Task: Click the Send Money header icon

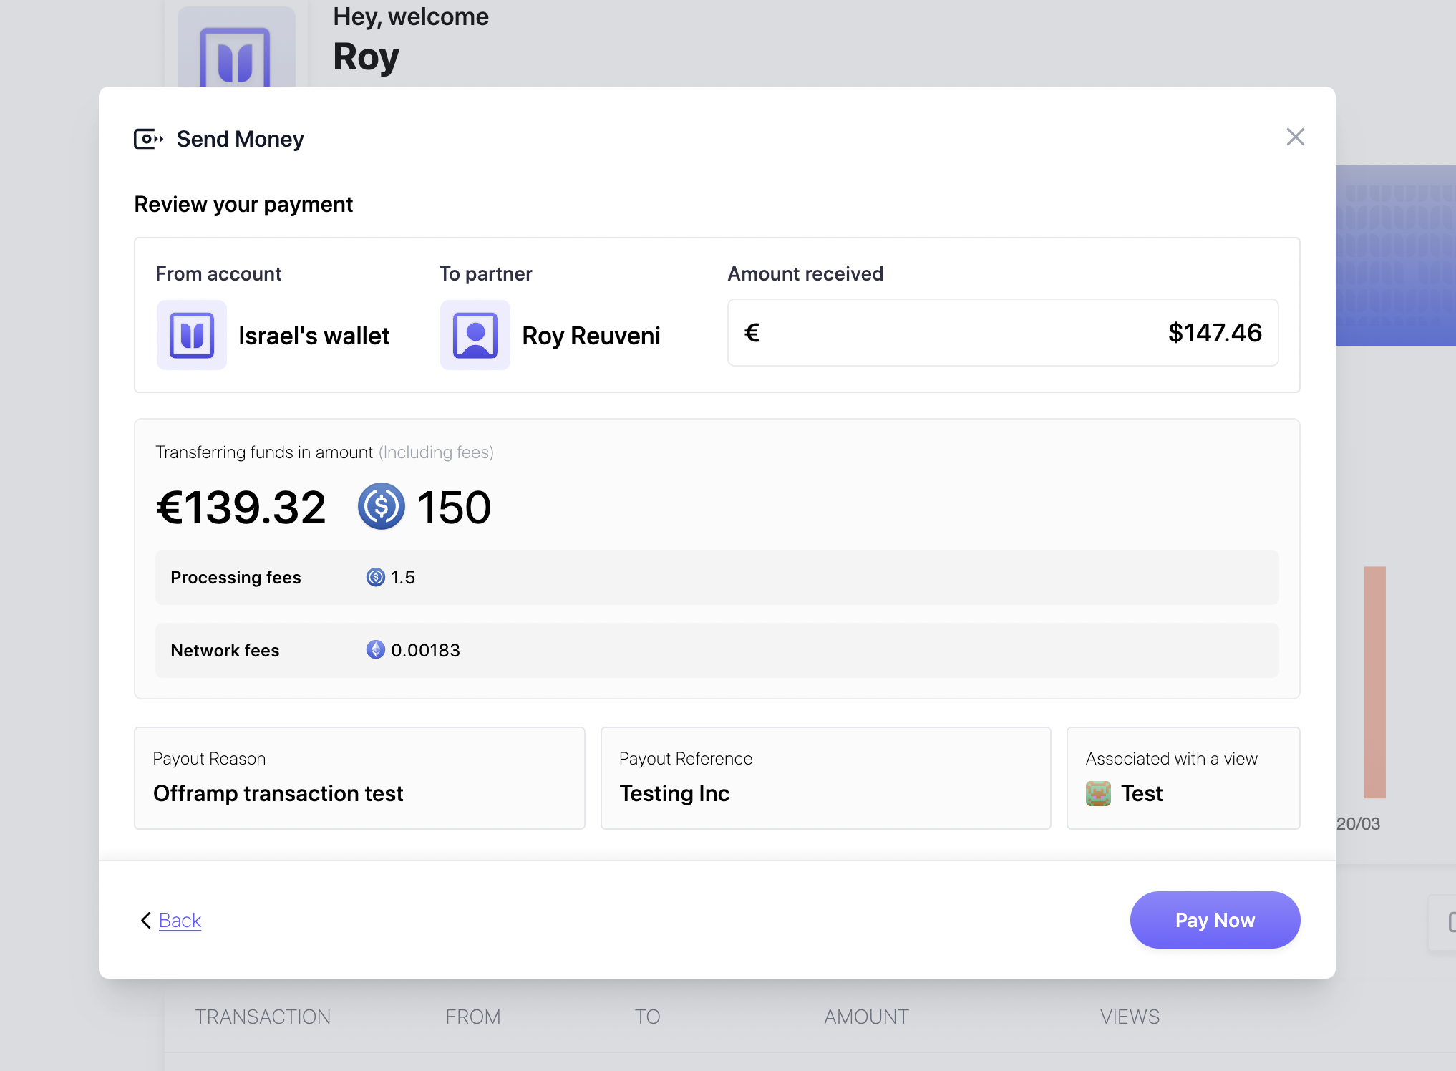Action: 148,139
